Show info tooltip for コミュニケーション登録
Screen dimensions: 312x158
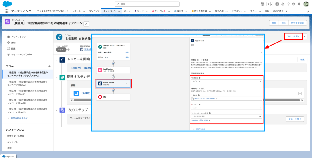tap(210, 113)
